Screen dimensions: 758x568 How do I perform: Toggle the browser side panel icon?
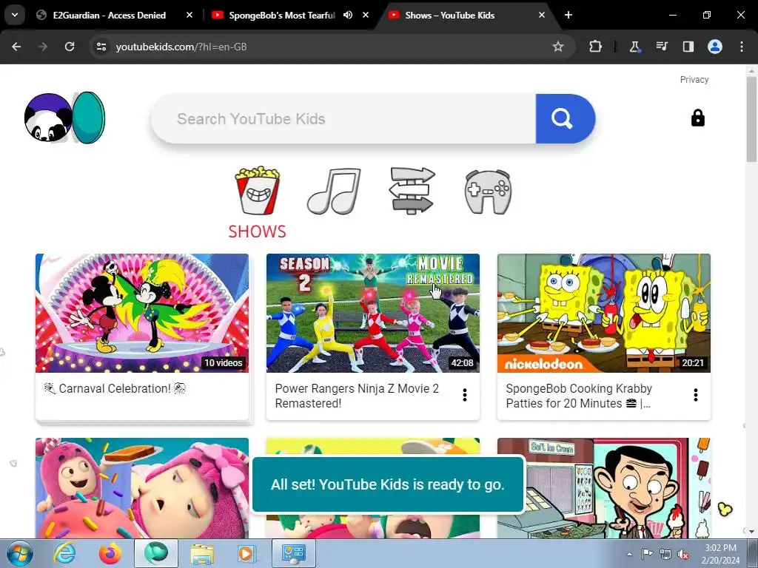click(x=688, y=47)
